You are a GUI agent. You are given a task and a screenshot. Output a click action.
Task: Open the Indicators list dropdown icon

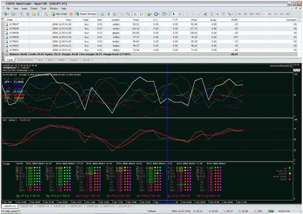point(149,14)
